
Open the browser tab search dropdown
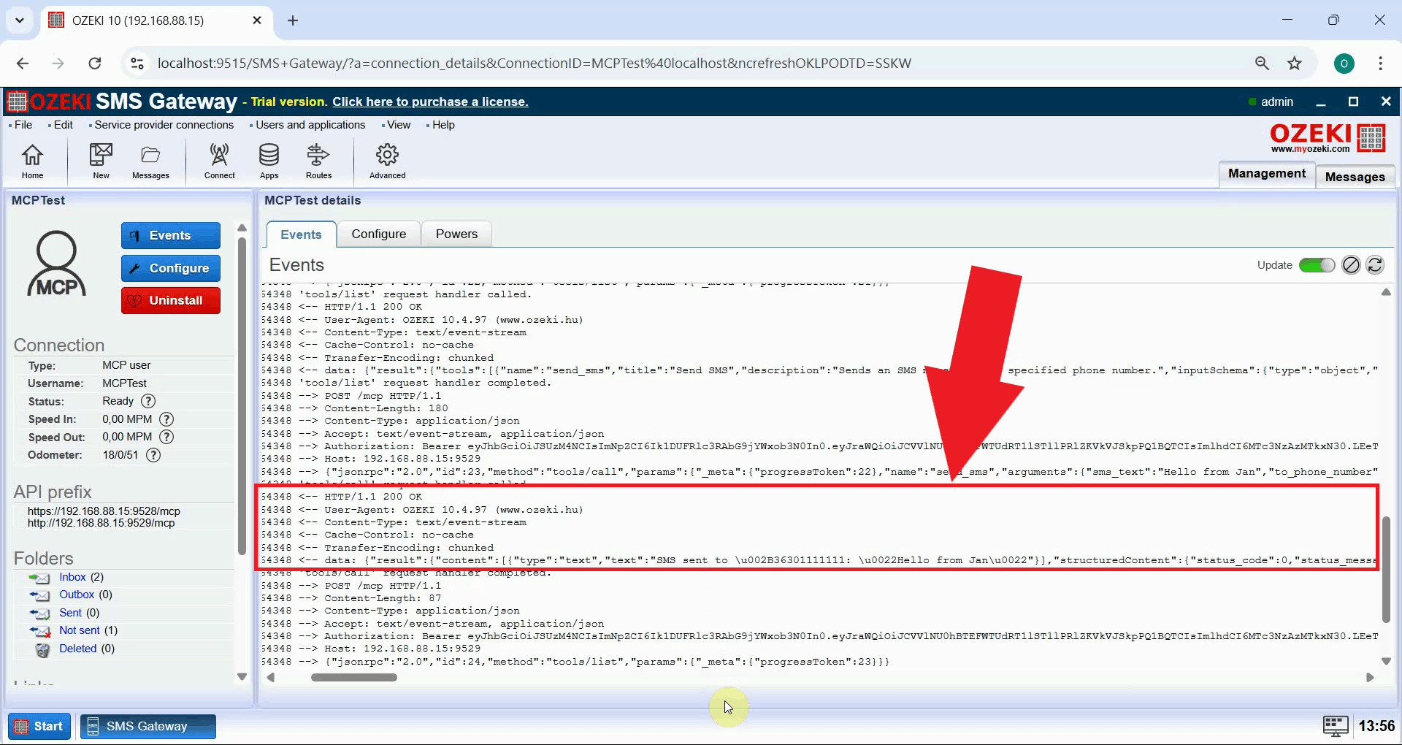click(x=20, y=20)
